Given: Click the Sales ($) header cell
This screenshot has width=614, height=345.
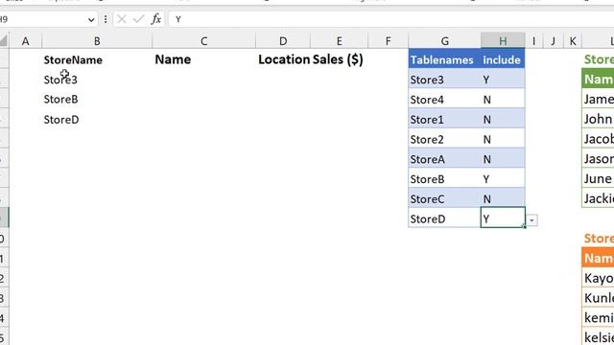Looking at the screenshot, I should point(339,59).
